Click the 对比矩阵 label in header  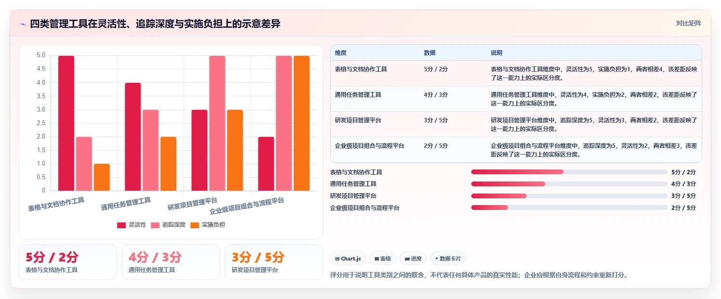(689, 23)
